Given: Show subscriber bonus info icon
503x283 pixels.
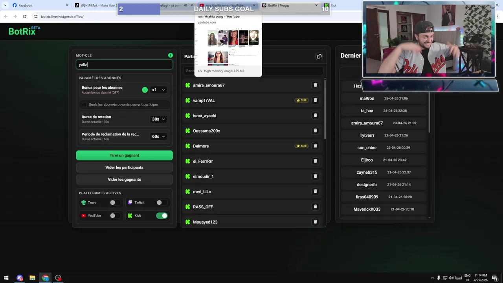Looking at the screenshot, I should 145,90.
